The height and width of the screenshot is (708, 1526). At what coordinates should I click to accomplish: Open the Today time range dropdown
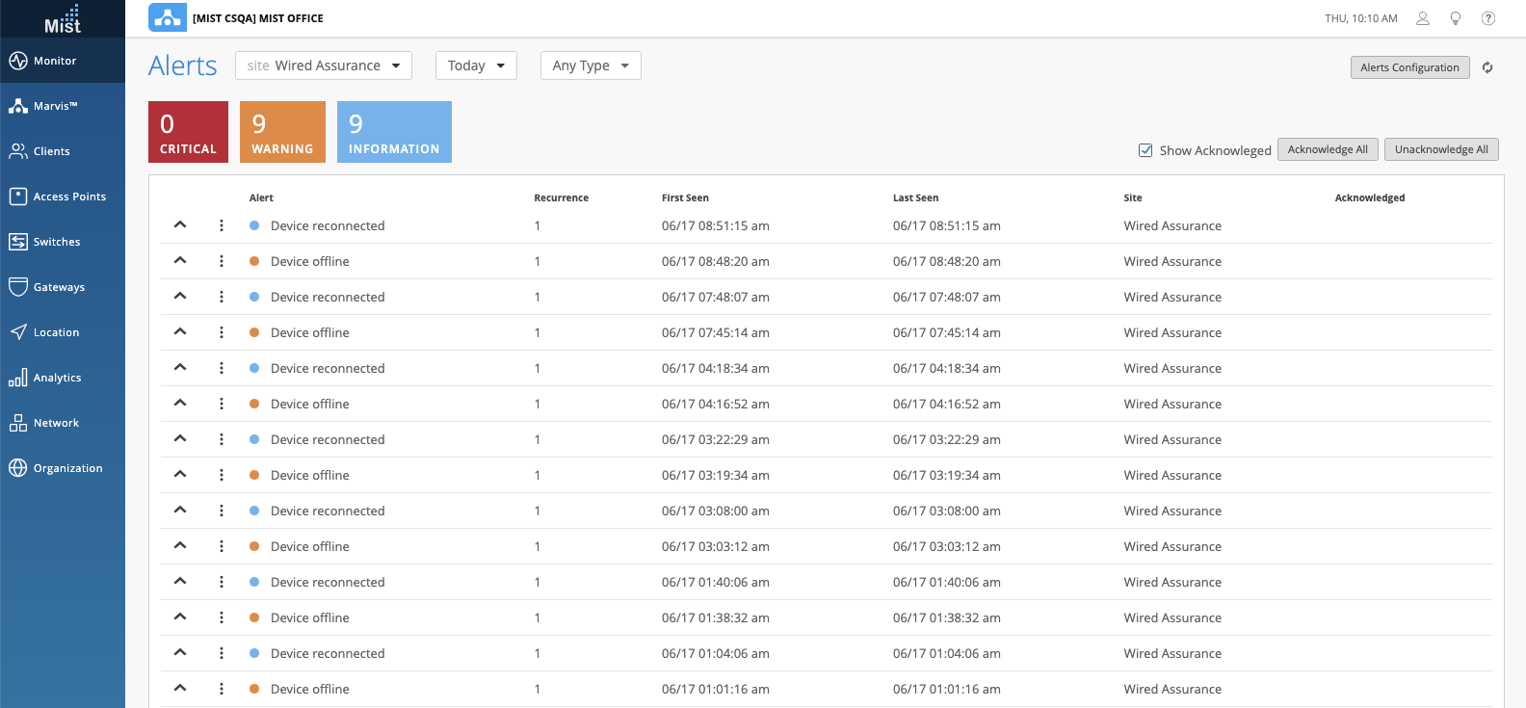[476, 66]
